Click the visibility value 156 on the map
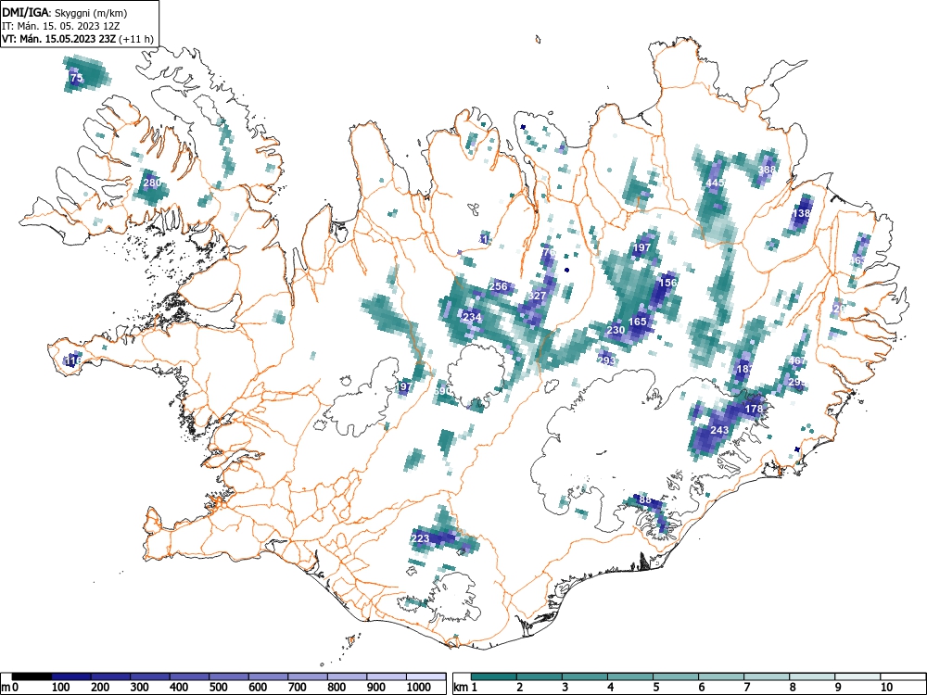The width and height of the screenshot is (927, 695). [x=667, y=283]
